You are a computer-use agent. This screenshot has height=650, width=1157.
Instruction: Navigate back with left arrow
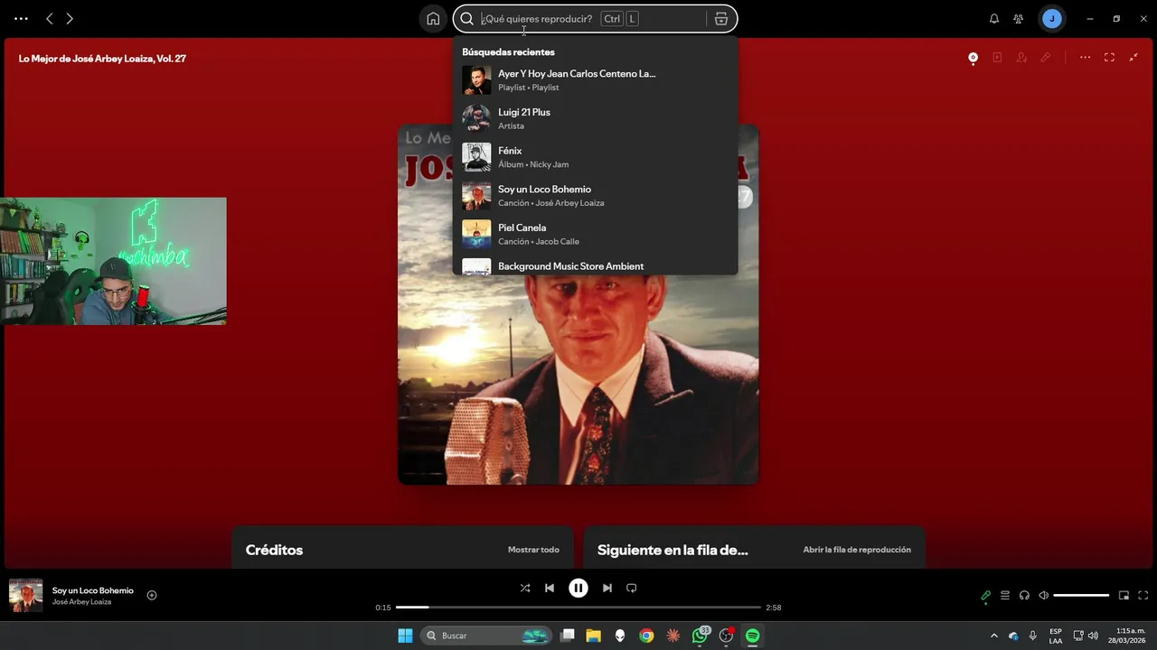click(50, 19)
